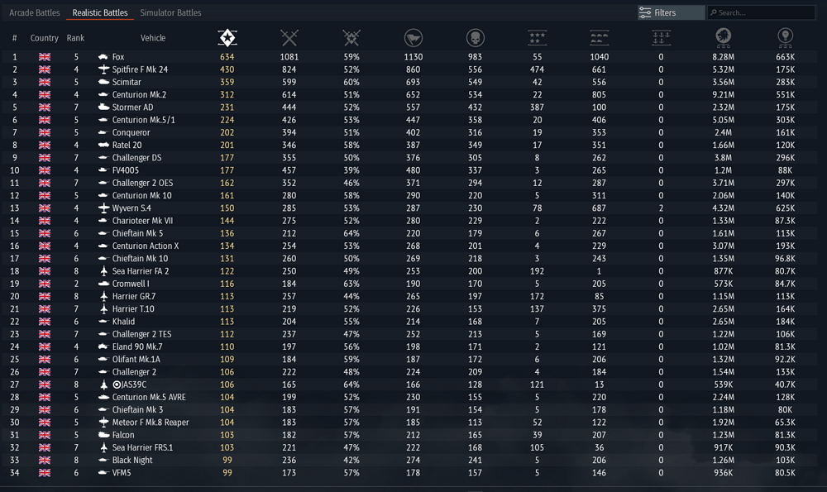Click the light bulb research column icon
Viewport: 827px width, 492px height.
coord(785,37)
